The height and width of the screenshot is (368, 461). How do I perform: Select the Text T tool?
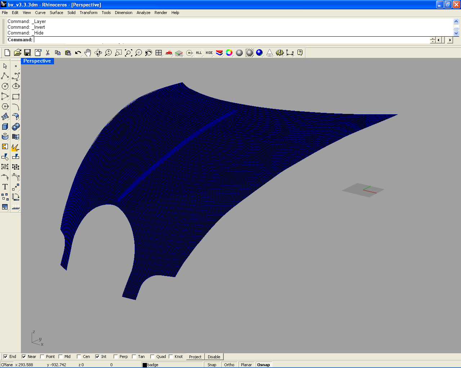click(5, 187)
